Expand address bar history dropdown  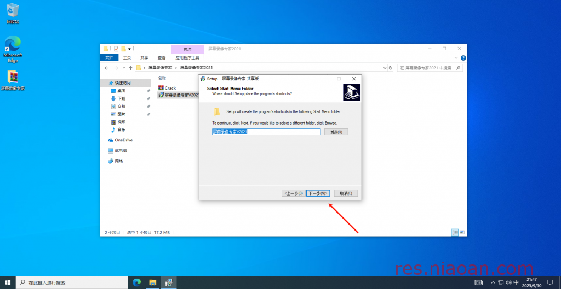[x=385, y=68]
